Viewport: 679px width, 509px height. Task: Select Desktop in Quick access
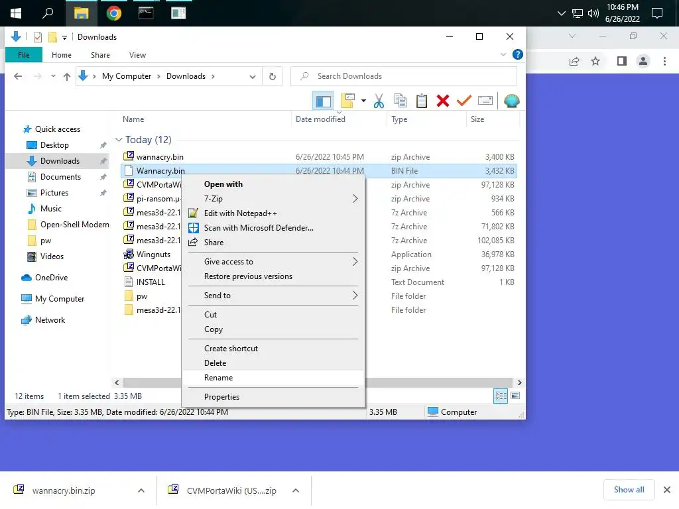[54, 145]
